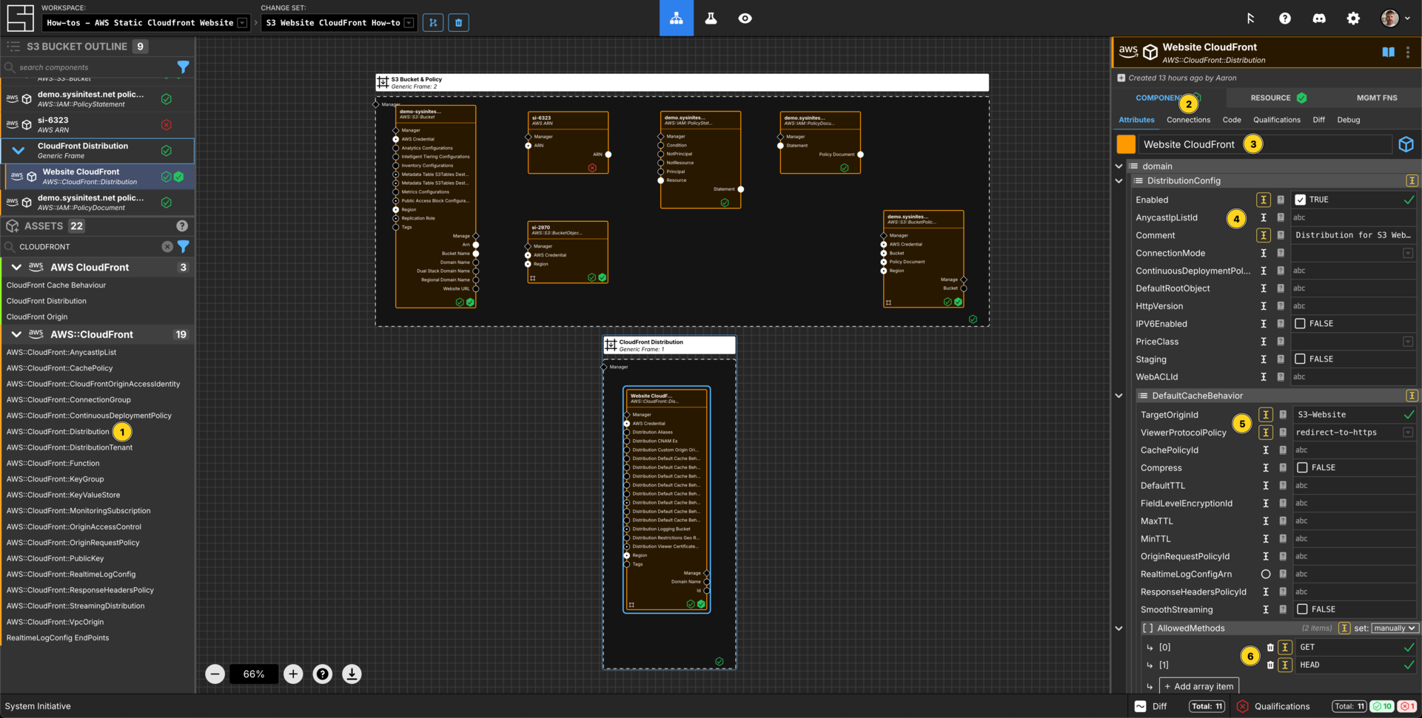Screen dimensions: 1422x718
Task: Toggle the Enabled checkbox
Action: 1300,200
